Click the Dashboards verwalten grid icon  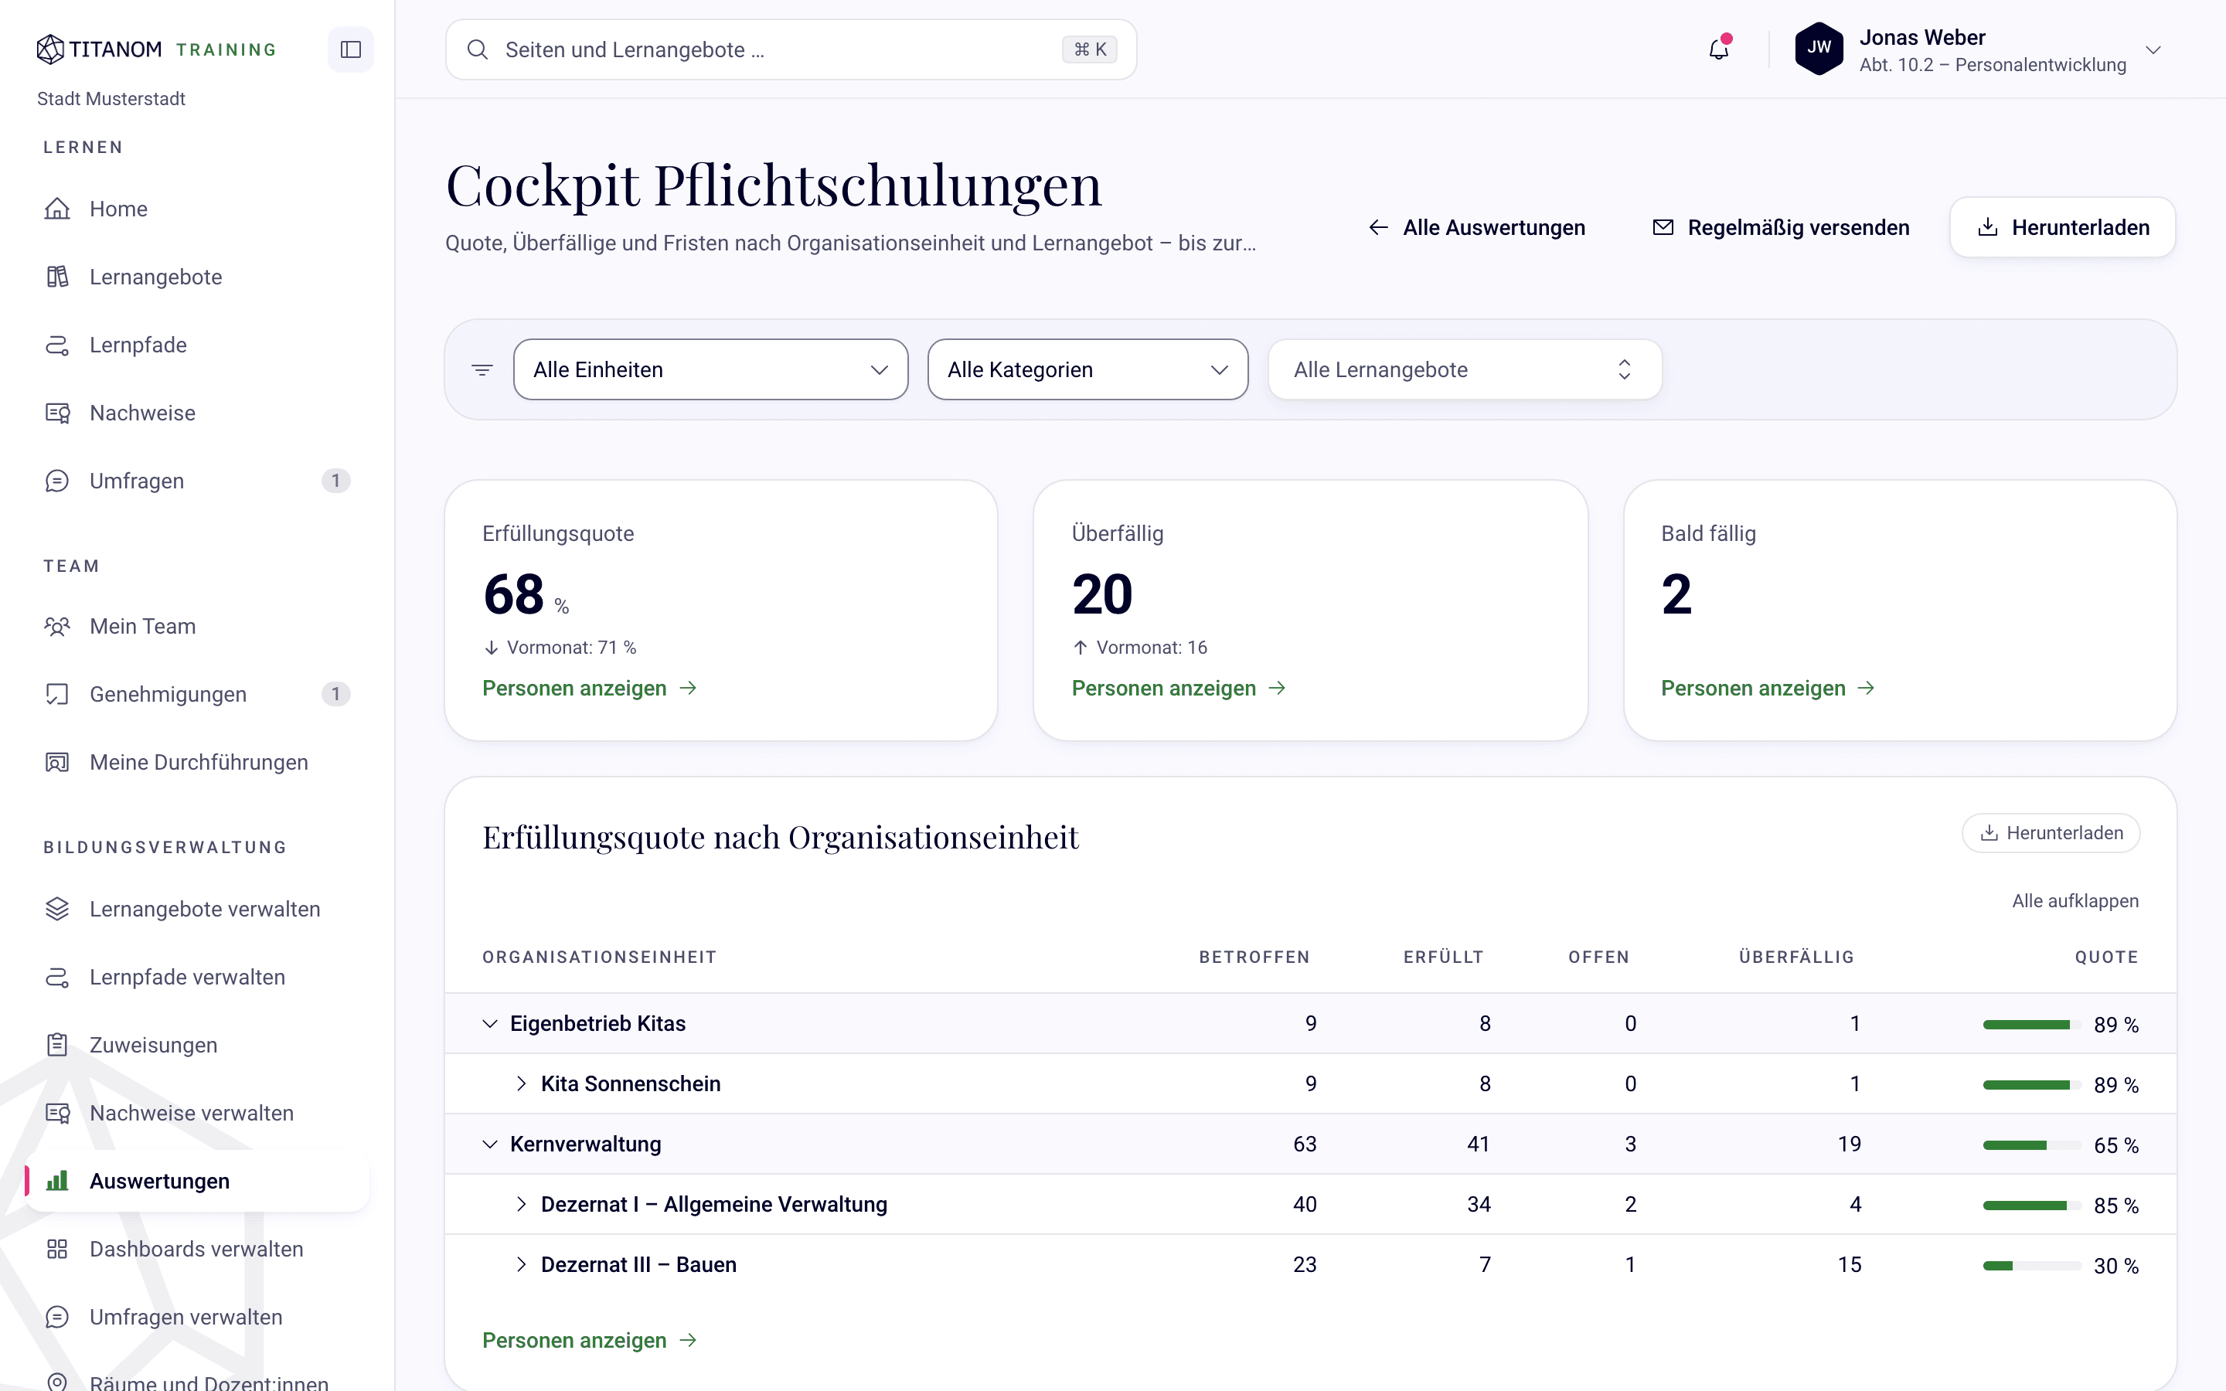tap(57, 1250)
